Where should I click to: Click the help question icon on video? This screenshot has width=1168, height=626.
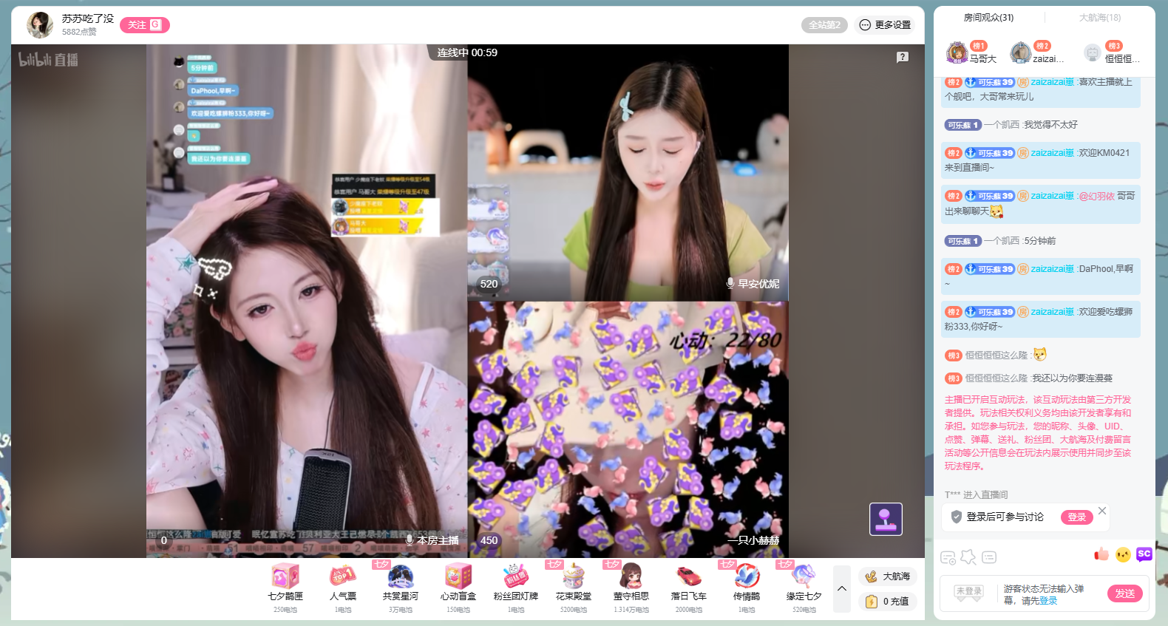coord(903,57)
